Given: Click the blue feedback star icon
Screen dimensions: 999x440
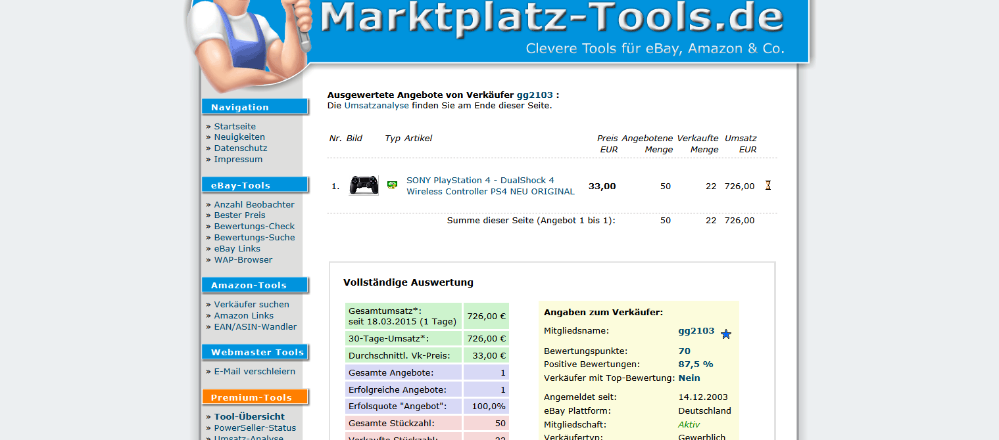Looking at the screenshot, I should tap(726, 334).
